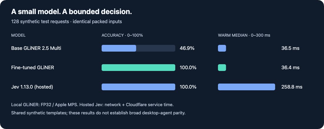Select the Base GLiNER 2.5 Multi row label
Image resolution: width=324 pixels, height=129 pixels.
[36, 48]
